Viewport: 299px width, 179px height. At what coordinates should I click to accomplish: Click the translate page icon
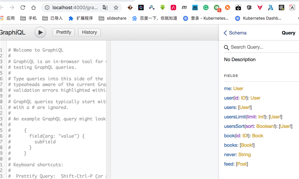point(105,8)
